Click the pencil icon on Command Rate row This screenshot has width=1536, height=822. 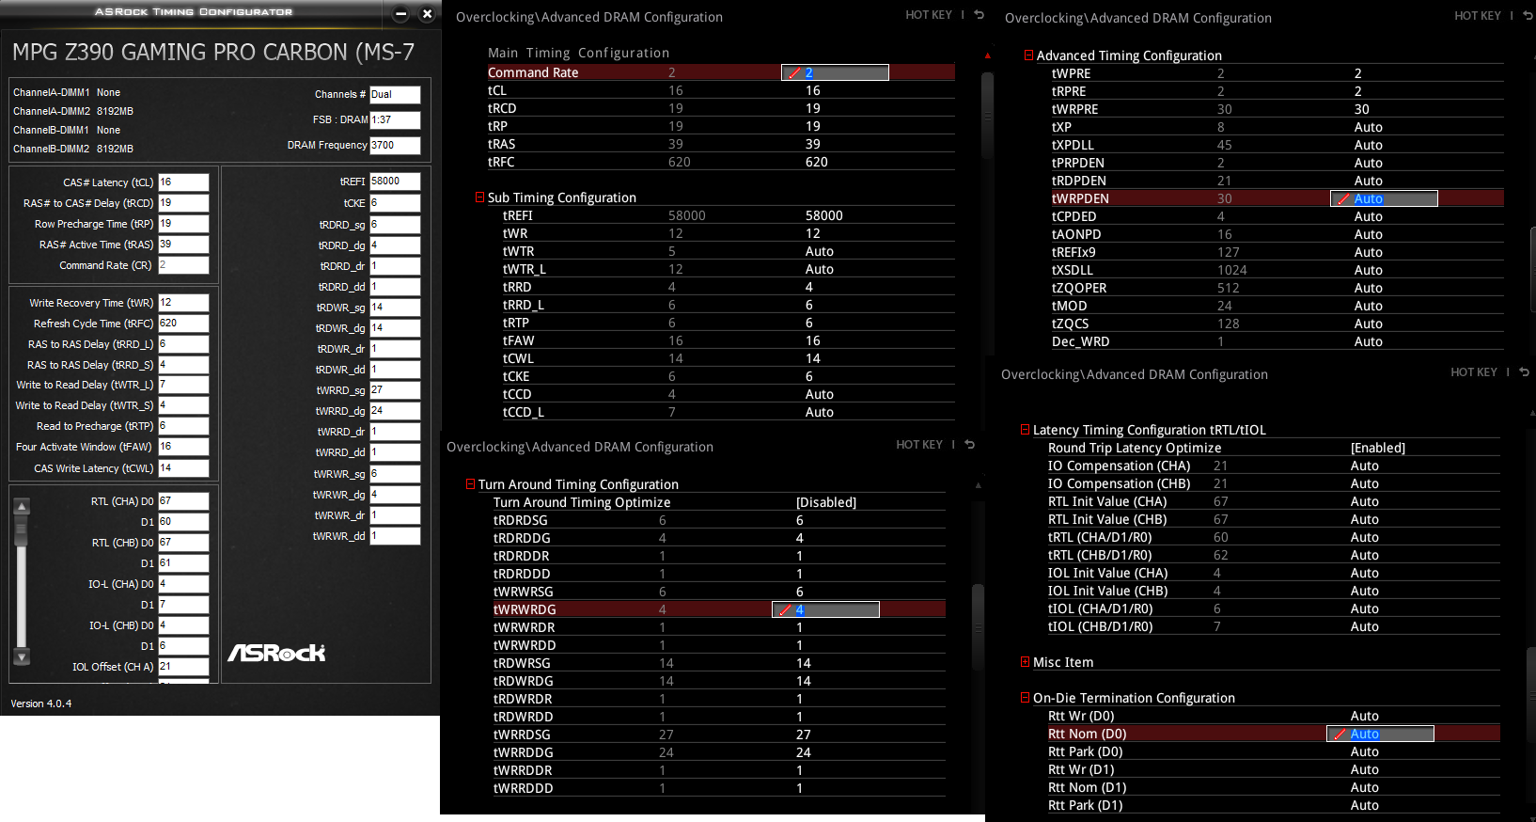[x=794, y=72]
